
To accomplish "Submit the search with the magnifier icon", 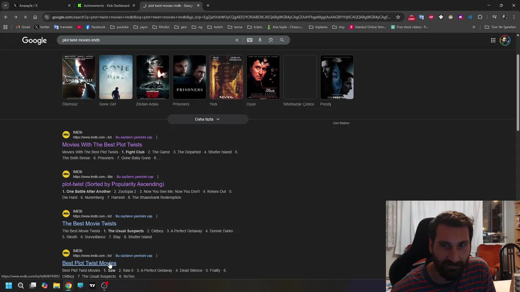I will pos(282,40).
